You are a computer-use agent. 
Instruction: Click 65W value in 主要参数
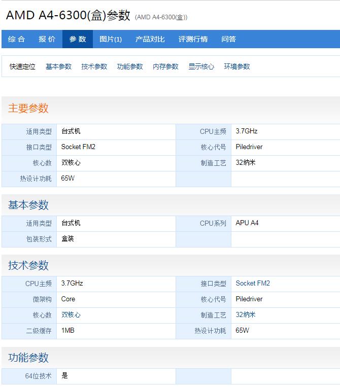point(67,178)
